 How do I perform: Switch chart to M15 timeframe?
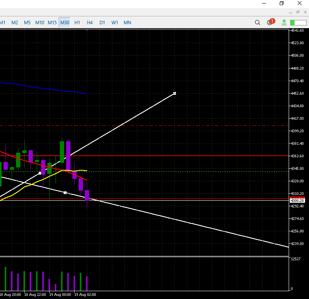[52, 23]
